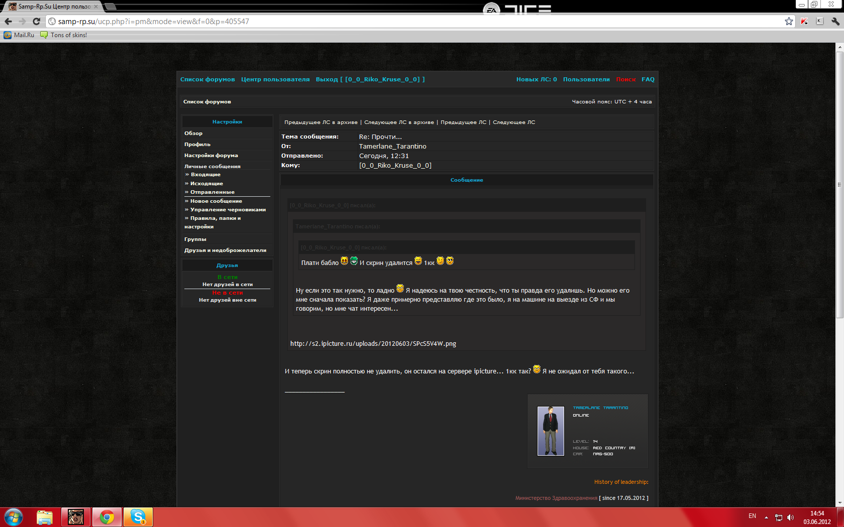The image size is (844, 527).
Task: Open Skype from the taskbar
Action: [138, 516]
